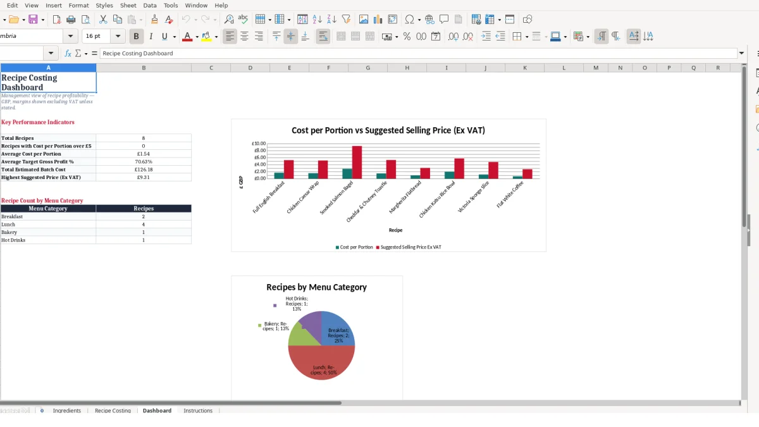This screenshot has height=427, width=759.
Task: Select the Recipes by Menu Category pie chart
Action: 317,337
